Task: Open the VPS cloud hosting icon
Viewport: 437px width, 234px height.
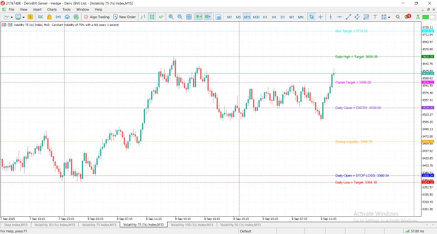Action: pos(67,17)
